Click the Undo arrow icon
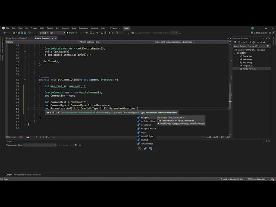Image resolution: width=276 pixels, height=207 pixels. pyautogui.click(x=29, y=33)
